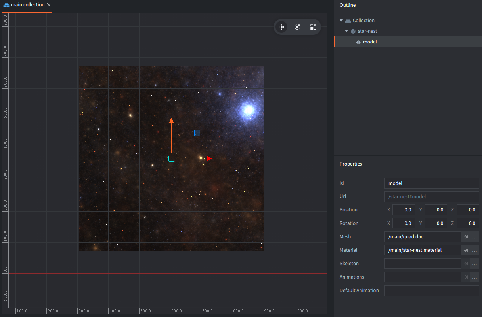Click the Id input field
The image size is (482, 317).
(x=431, y=183)
